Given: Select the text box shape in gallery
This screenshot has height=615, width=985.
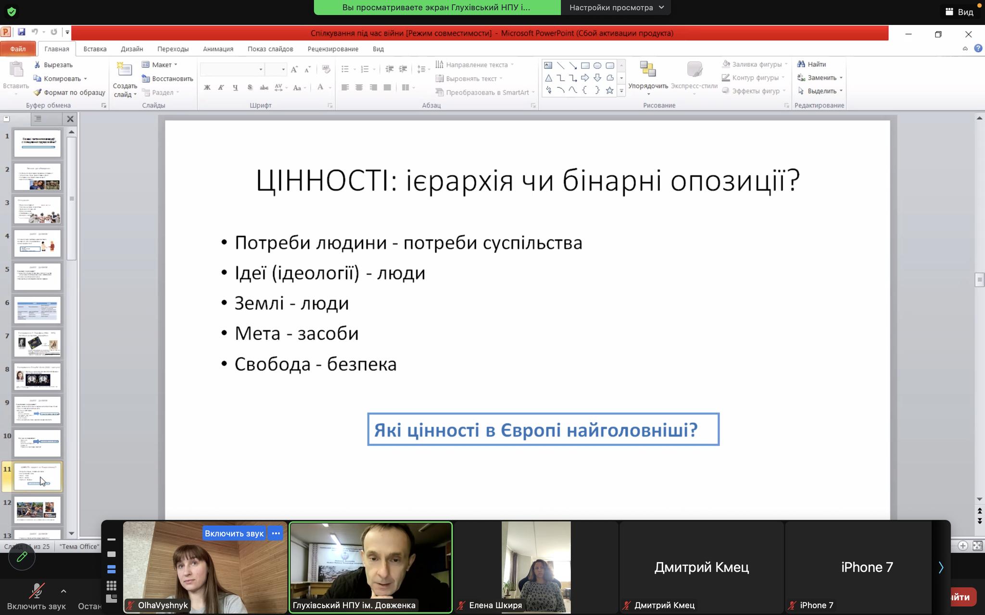Looking at the screenshot, I should pyautogui.click(x=548, y=65).
